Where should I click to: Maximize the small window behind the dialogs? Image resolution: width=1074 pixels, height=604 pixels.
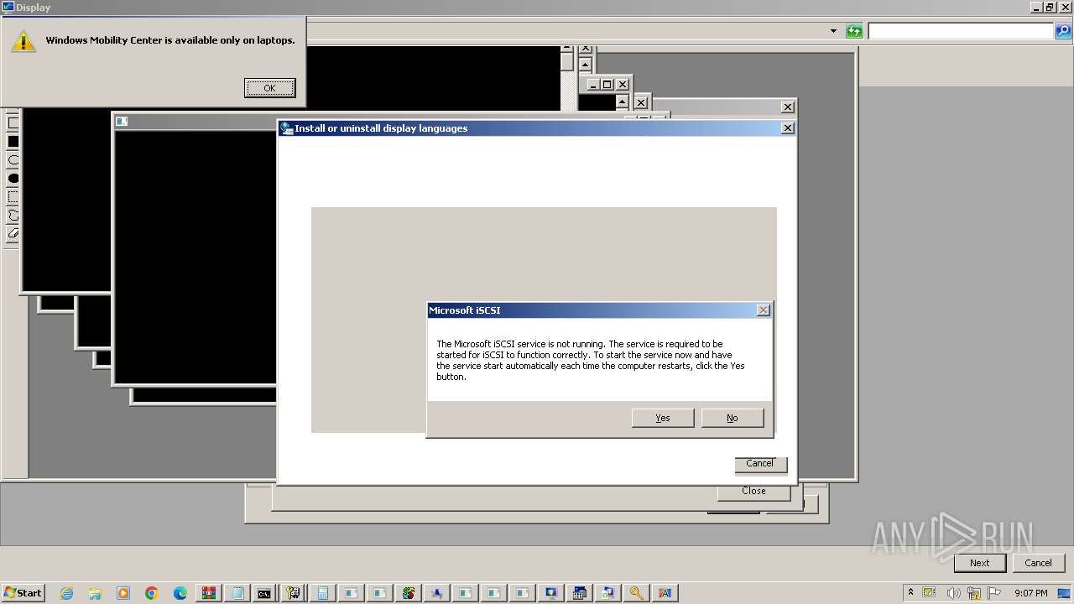pyautogui.click(x=607, y=85)
